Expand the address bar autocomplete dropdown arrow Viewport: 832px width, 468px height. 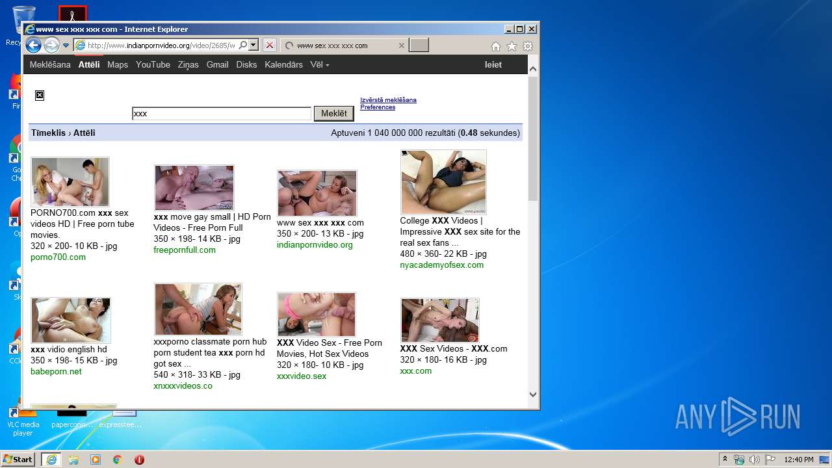tap(253, 45)
